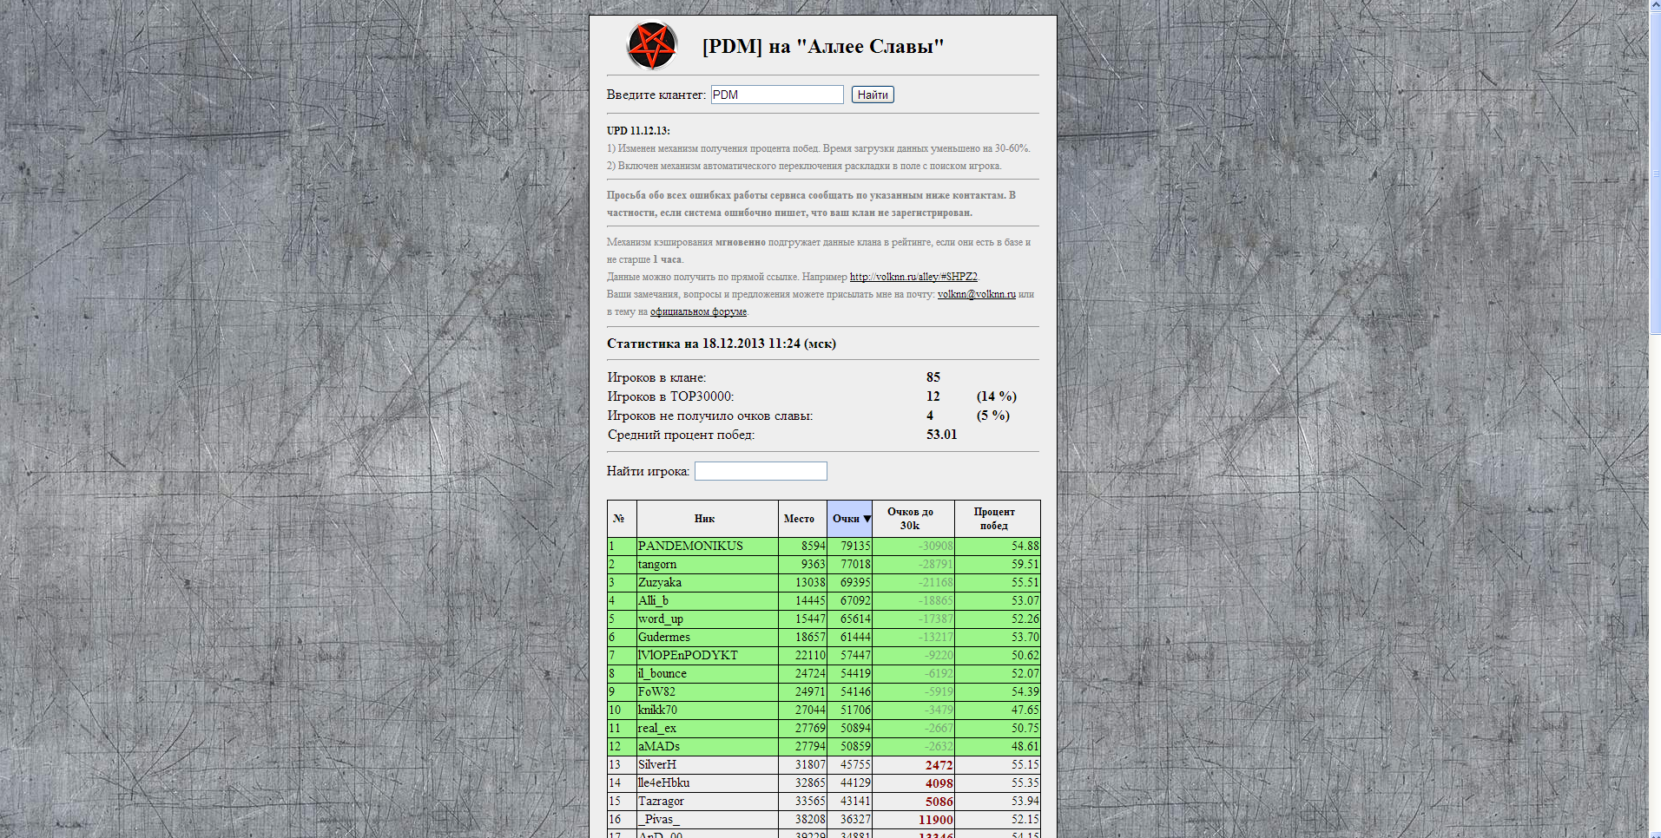Viewport: 1661px width, 838px height.
Task: Select player name Tazragor
Action: [661, 802]
